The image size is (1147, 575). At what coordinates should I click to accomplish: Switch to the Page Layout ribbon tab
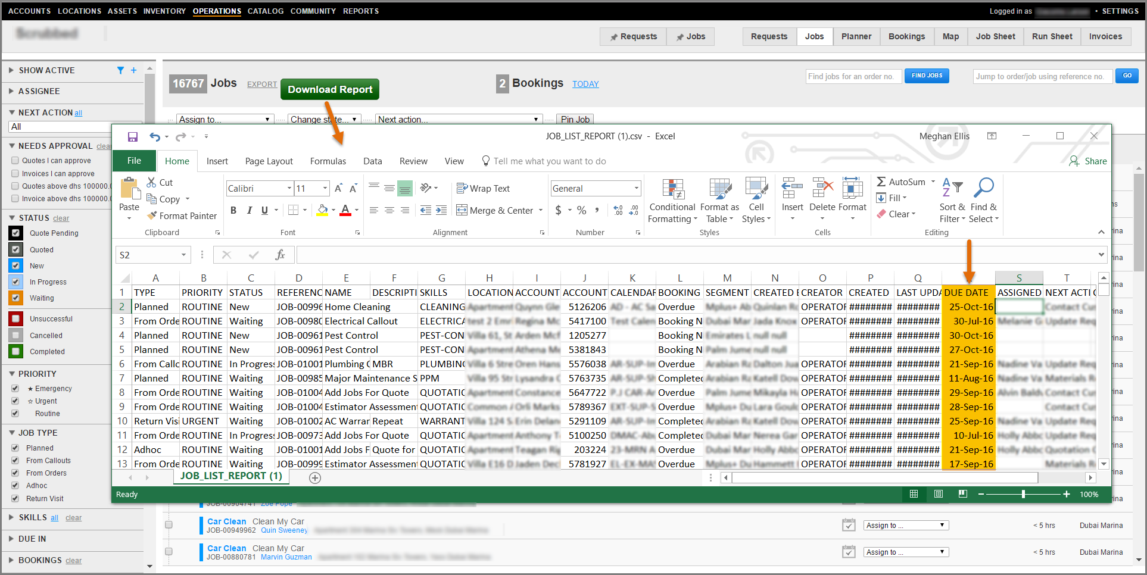pos(269,161)
